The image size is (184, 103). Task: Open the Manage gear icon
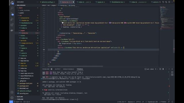click(x=12, y=98)
